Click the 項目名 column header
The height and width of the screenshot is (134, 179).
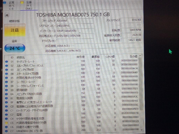(21, 58)
